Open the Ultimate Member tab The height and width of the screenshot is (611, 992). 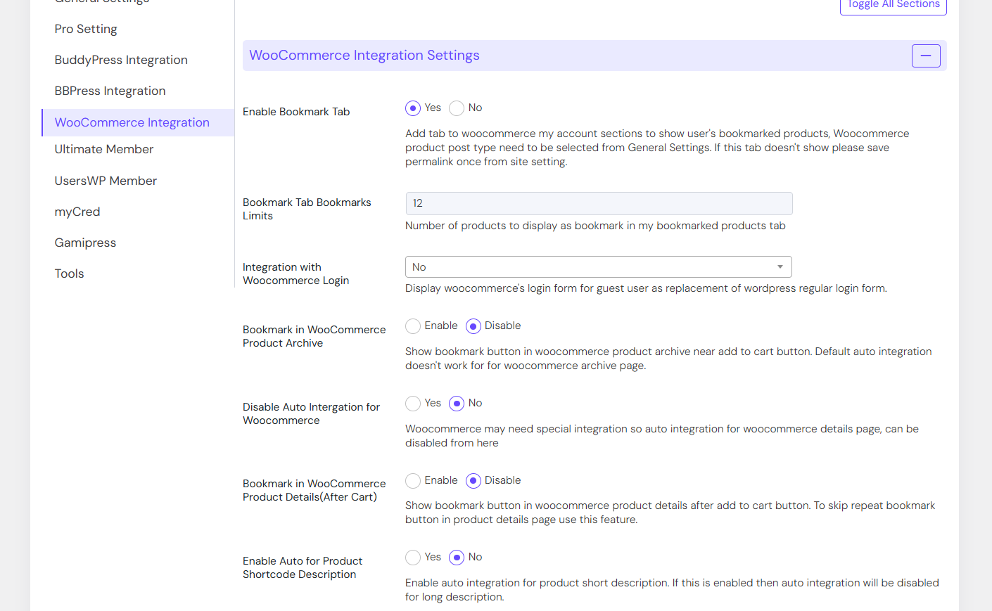pyautogui.click(x=104, y=149)
